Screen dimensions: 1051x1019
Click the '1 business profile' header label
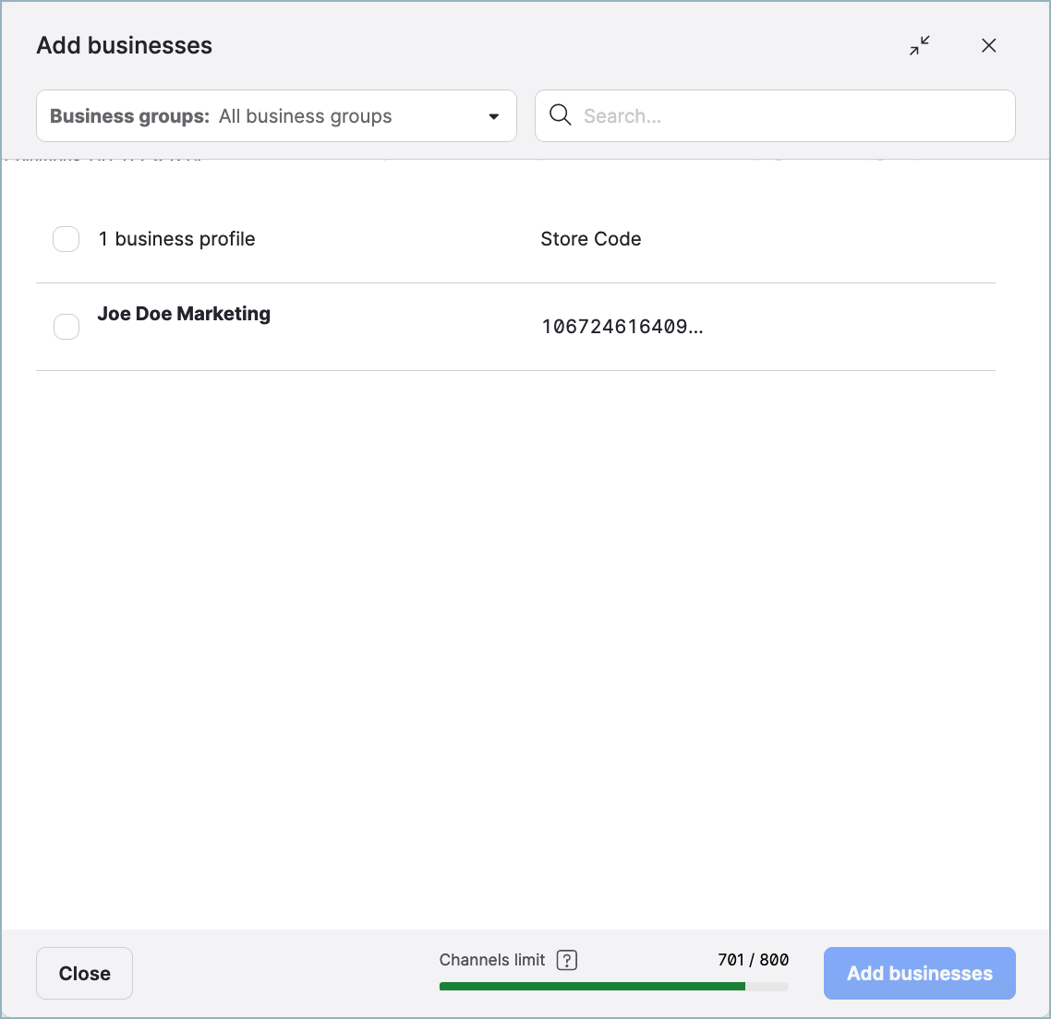pyautogui.click(x=176, y=239)
